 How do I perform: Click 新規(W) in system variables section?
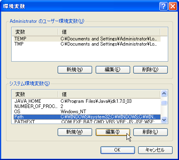tap(75, 132)
